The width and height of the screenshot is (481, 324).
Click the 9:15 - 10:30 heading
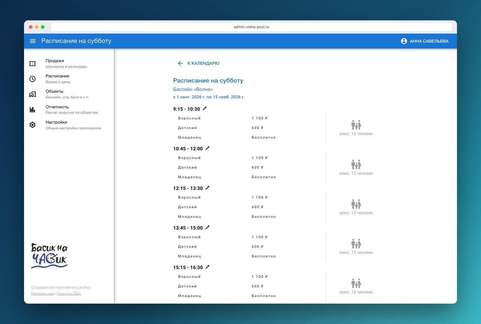pos(186,109)
